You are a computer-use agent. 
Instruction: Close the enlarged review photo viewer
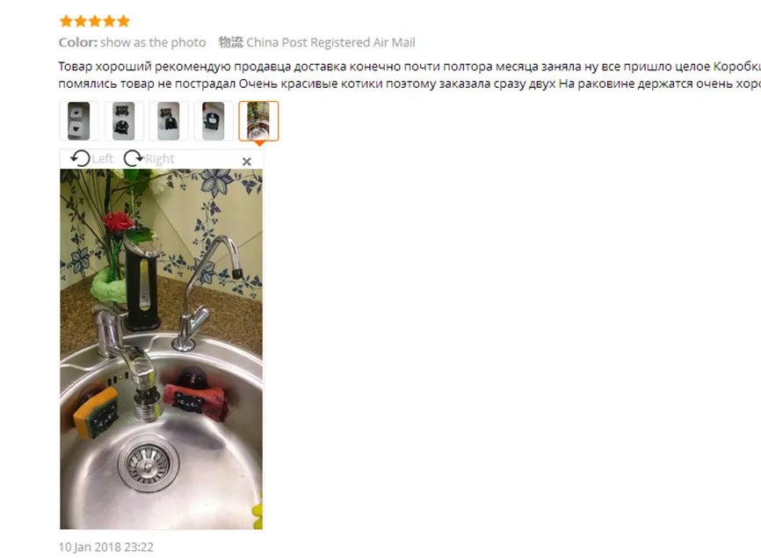coord(247,162)
